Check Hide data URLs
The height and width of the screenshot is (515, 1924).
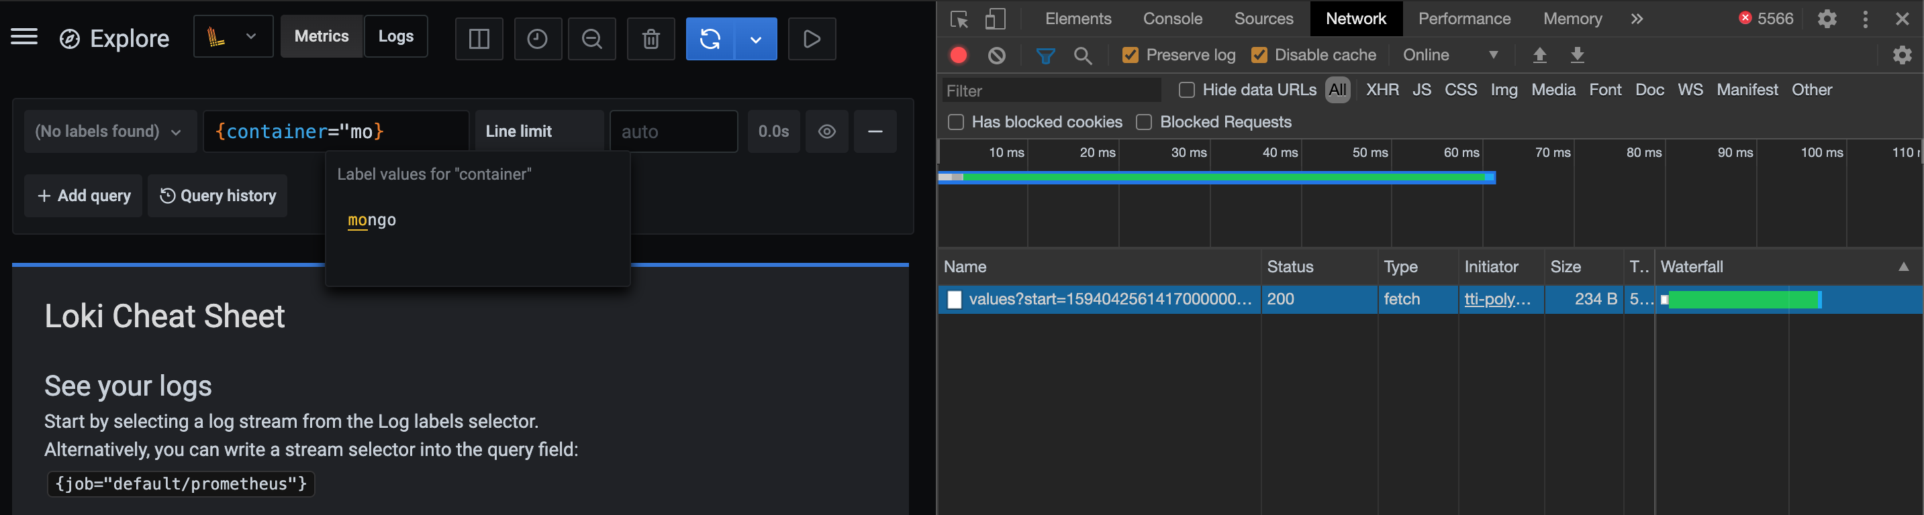1186,91
